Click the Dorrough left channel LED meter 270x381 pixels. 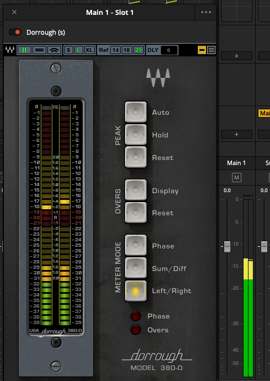[x=46, y=215]
